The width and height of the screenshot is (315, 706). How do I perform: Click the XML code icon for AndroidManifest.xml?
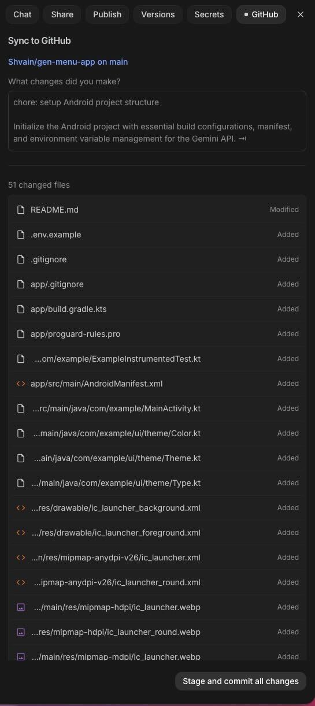pos(21,384)
